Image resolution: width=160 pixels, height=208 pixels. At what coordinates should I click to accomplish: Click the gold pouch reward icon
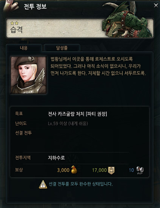tap(74, 170)
